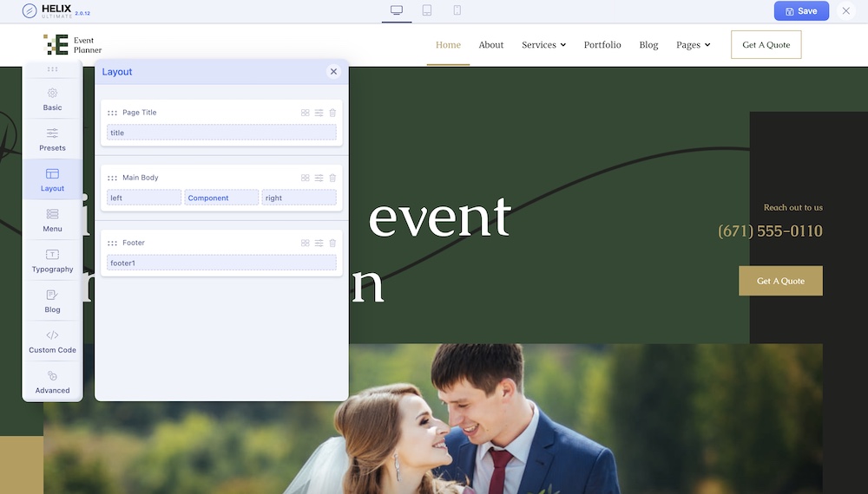This screenshot has height=494, width=868.
Task: Grab the Main Body row drag handle
Action: click(112, 179)
